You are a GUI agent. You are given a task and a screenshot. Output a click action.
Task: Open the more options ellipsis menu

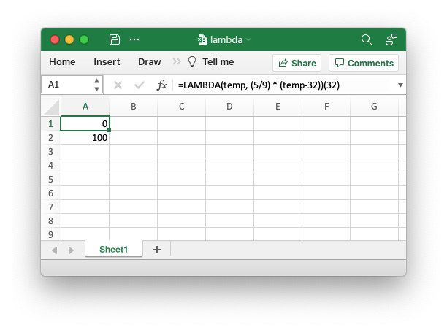pyautogui.click(x=134, y=39)
